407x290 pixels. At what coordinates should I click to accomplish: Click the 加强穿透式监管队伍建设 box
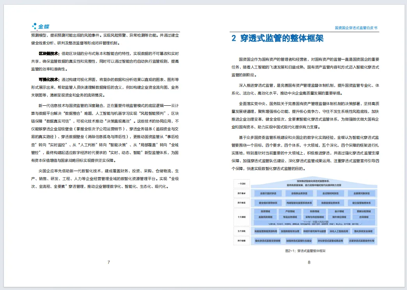pyautogui.click(x=299, y=241)
